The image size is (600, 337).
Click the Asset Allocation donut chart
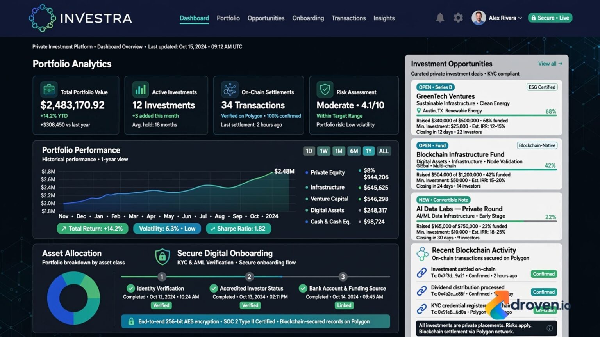[73, 298]
